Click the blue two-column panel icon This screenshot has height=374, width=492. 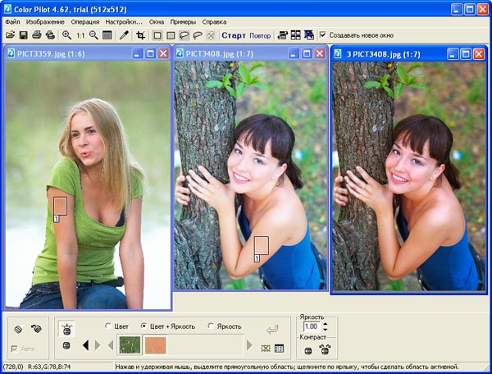(x=279, y=349)
